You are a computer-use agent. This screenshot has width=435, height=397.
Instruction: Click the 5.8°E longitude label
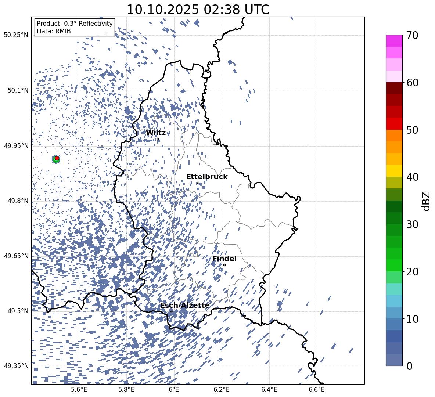pyautogui.click(x=126, y=390)
